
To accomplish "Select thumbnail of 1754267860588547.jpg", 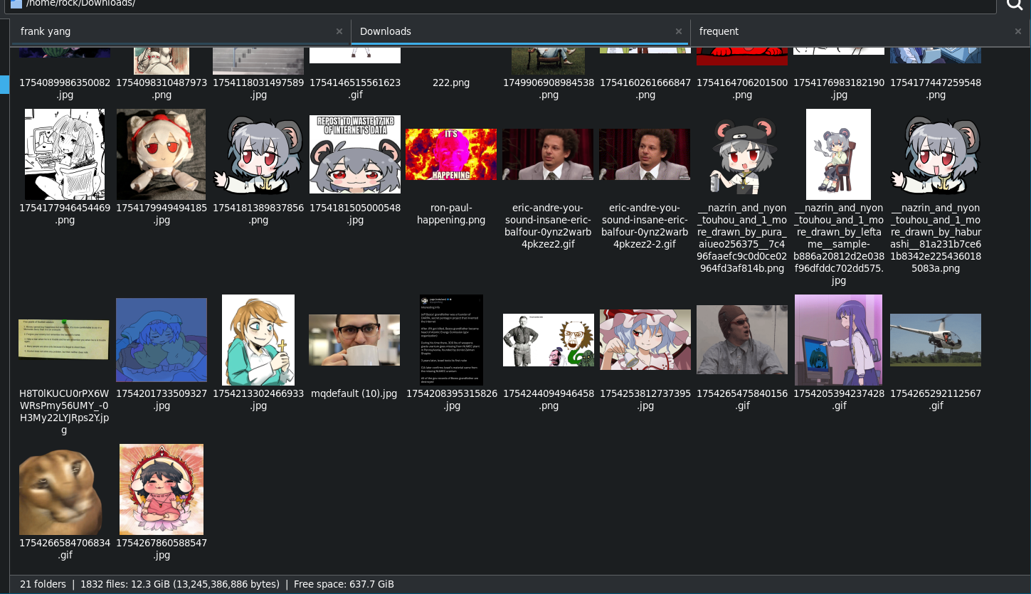I will coord(162,489).
